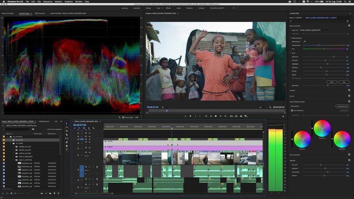Step forward one frame in Program Monitor
The height and width of the screenshot is (199, 354).
click(x=221, y=116)
